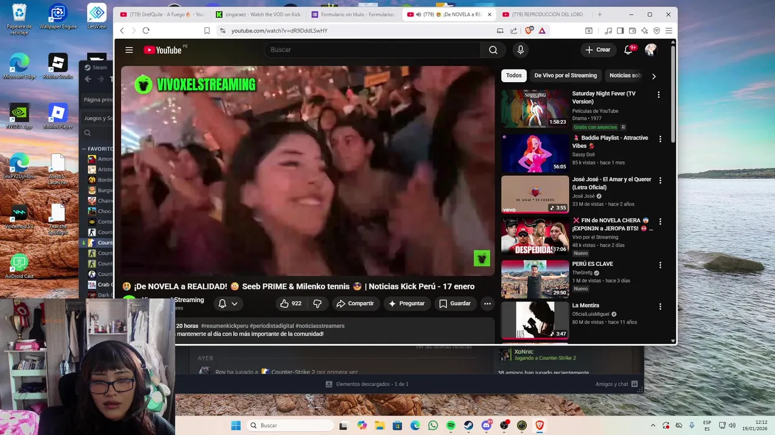Click the #noticiasstreamers hashtag
Screen dimensions: 775x435
320,326
